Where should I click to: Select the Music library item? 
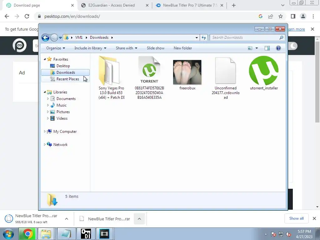point(62,105)
